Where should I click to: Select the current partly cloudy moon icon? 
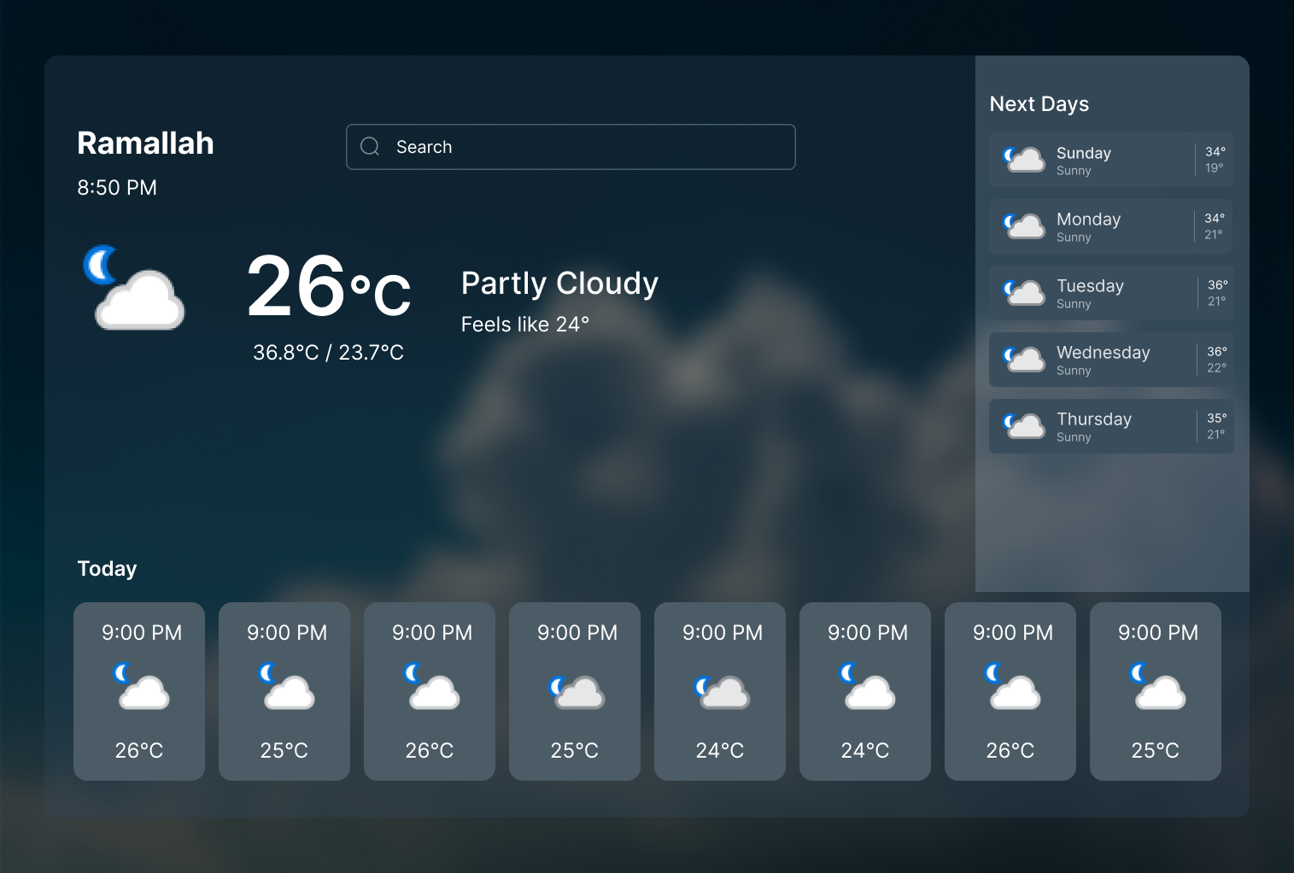[135, 290]
